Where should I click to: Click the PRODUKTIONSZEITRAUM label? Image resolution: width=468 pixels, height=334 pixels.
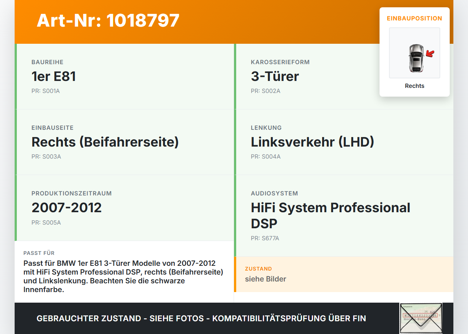click(72, 193)
